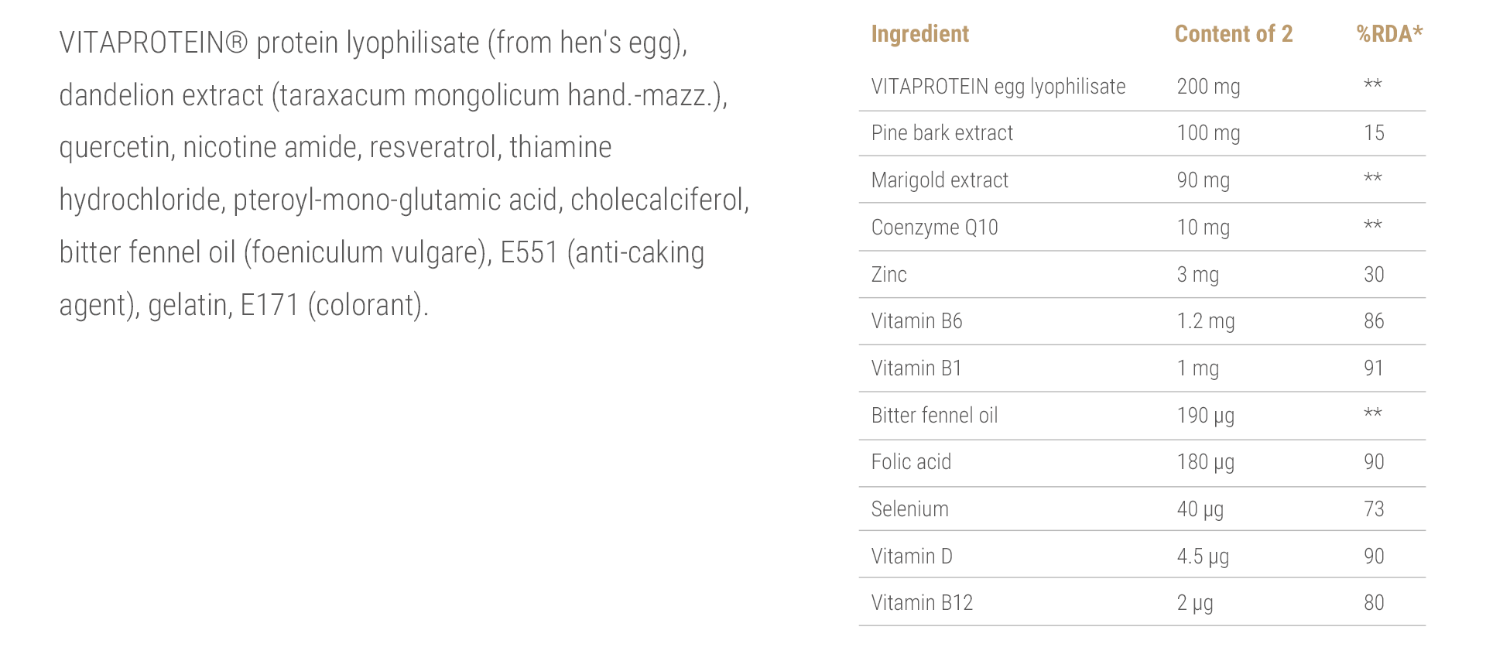Screen dimensions: 1486x661
Task: Select the Folic acid row label
Action: click(x=911, y=462)
